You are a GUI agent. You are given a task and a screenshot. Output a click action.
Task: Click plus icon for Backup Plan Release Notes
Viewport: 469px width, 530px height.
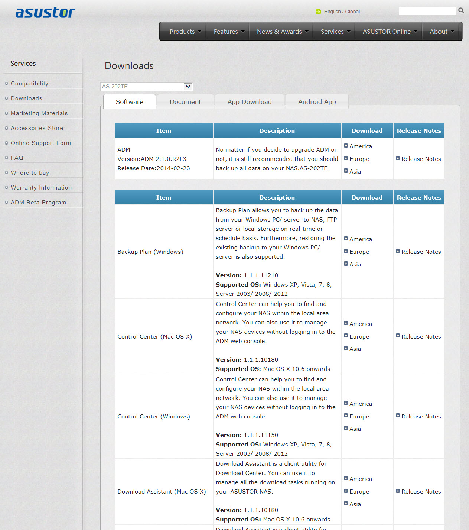point(398,251)
